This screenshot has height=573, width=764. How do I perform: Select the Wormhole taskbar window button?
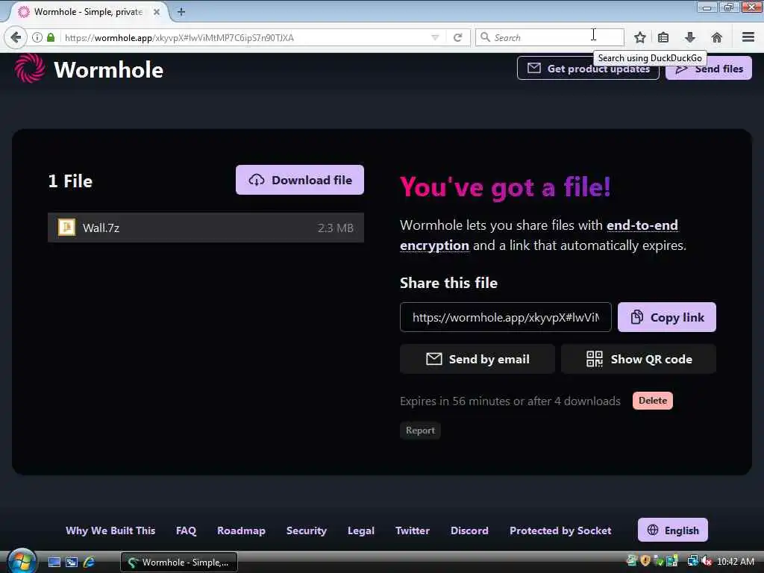pos(179,563)
